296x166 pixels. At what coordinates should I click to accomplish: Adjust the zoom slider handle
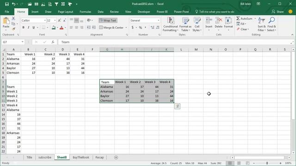click(x=267, y=163)
